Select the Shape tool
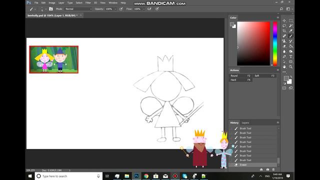The height and width of the screenshot is (180, 320). coord(291,61)
